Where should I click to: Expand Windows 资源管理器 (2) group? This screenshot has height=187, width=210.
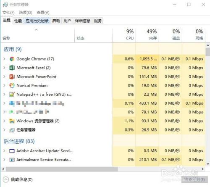[x=4, y=121]
